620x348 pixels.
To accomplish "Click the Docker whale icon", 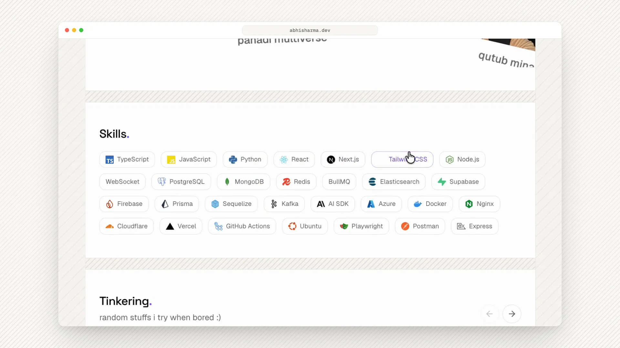I will point(418,204).
